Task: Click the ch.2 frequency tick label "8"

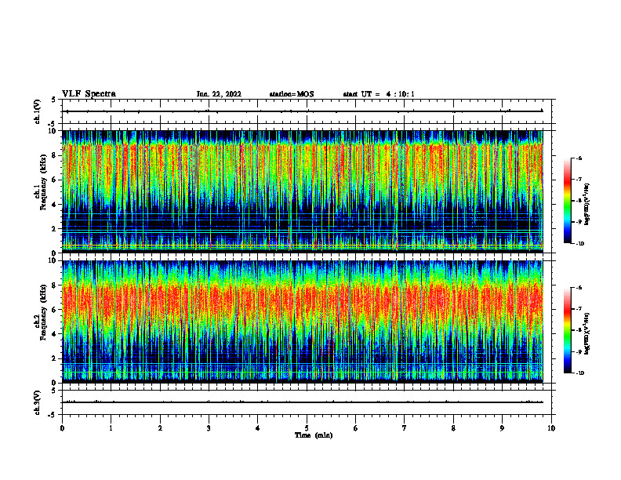Action: tap(55, 285)
